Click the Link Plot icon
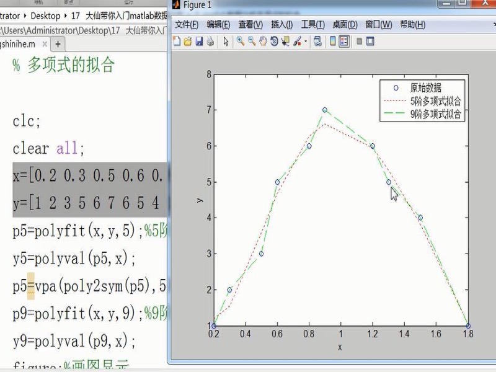The height and width of the screenshot is (372, 496). tap(317, 41)
